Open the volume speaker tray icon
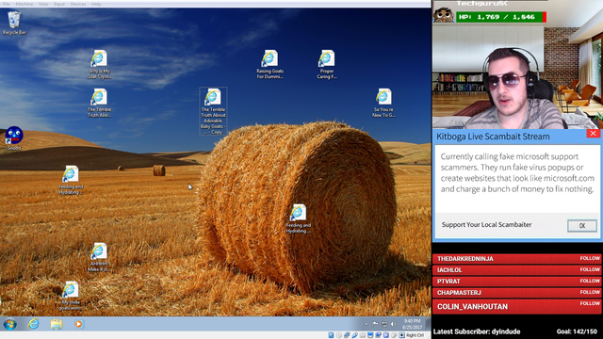603x339 pixels. pyautogui.click(x=393, y=324)
